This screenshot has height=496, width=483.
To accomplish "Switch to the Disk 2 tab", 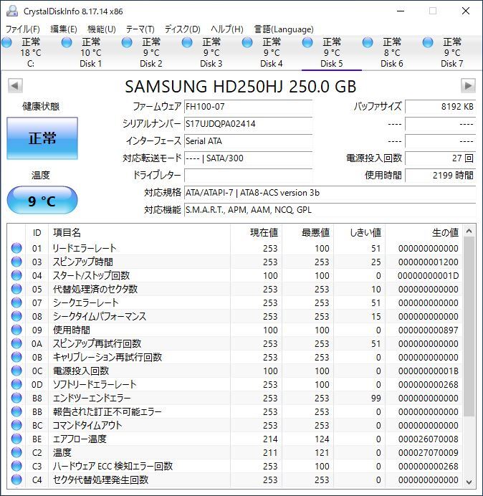I will (x=151, y=52).
